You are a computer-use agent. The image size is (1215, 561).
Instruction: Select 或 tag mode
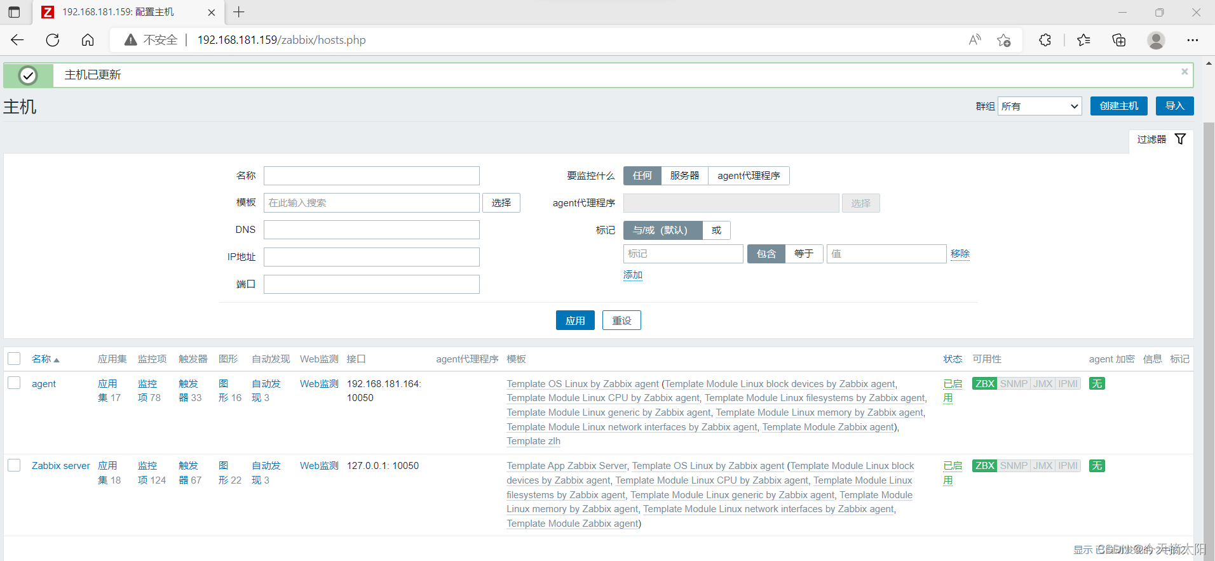tap(717, 230)
